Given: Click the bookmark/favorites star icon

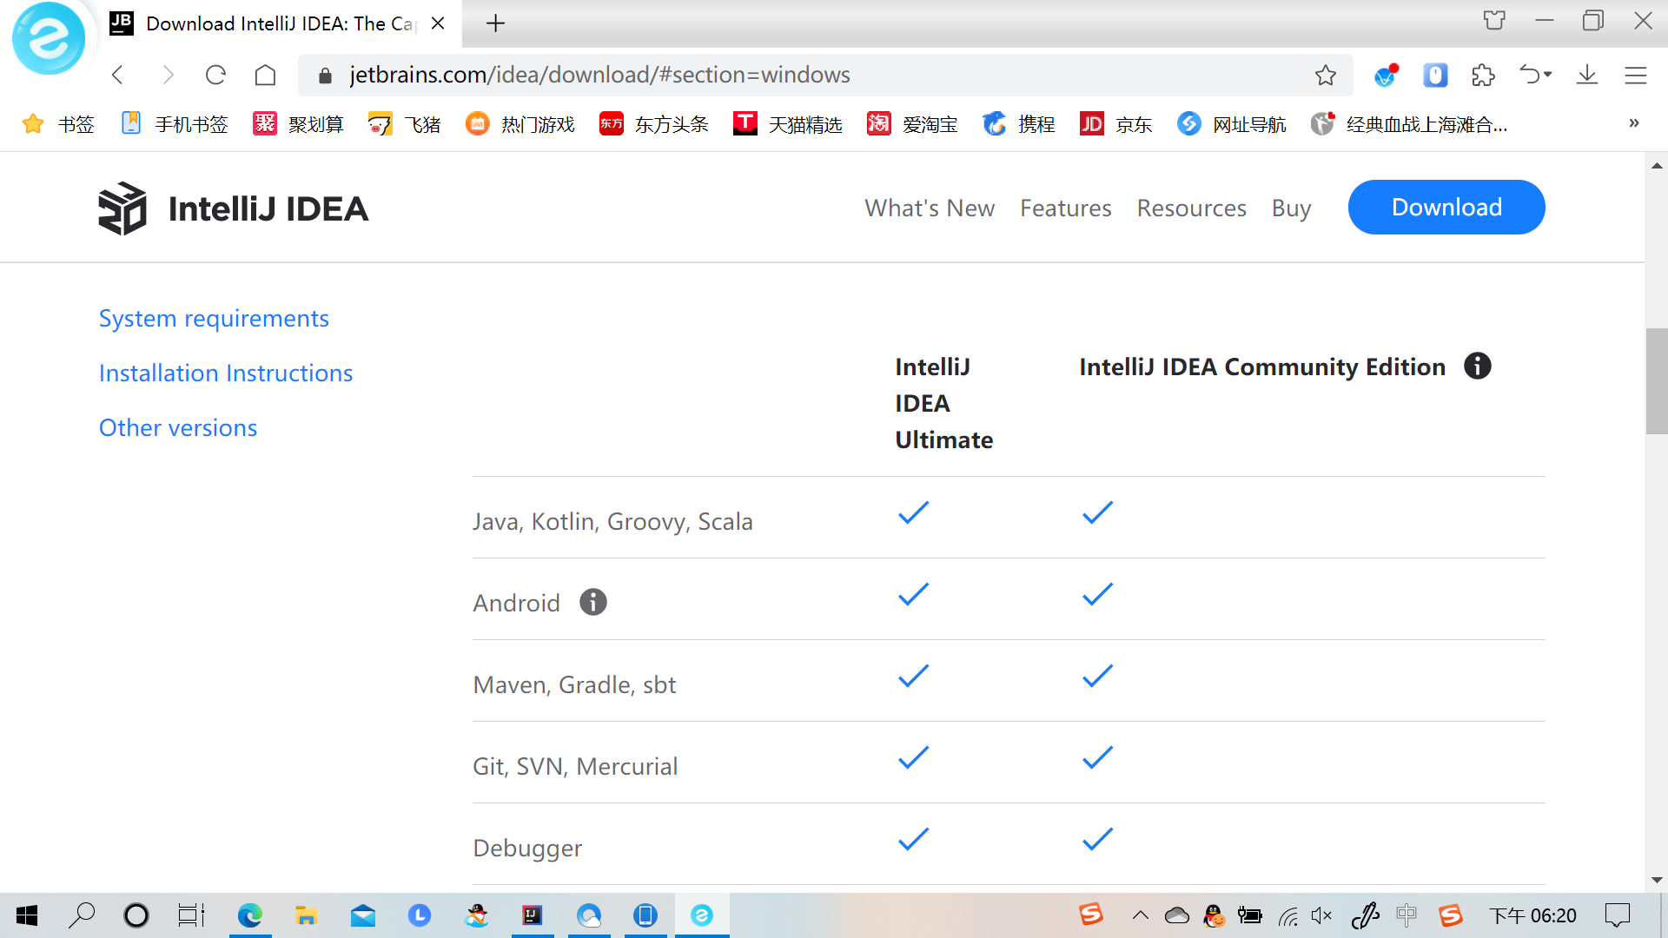Looking at the screenshot, I should (x=1327, y=75).
